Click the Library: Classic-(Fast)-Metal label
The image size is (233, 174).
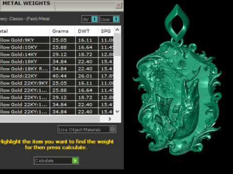point(25,19)
